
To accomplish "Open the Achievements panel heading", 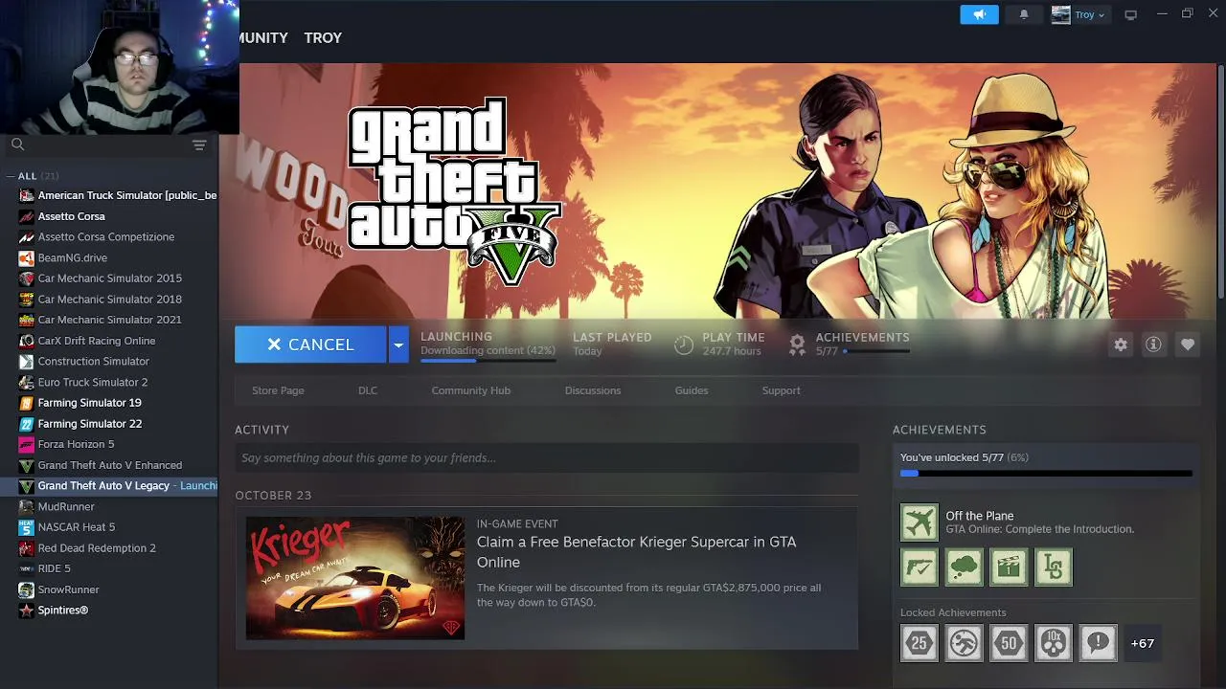I will 939,430.
